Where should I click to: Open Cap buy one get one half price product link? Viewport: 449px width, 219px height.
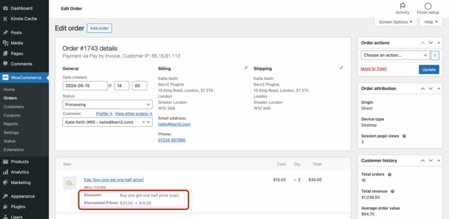[x=114, y=180]
